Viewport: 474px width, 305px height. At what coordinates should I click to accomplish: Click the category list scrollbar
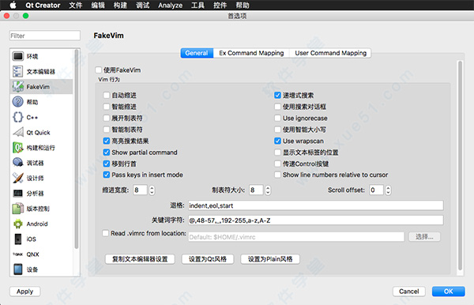(77, 149)
